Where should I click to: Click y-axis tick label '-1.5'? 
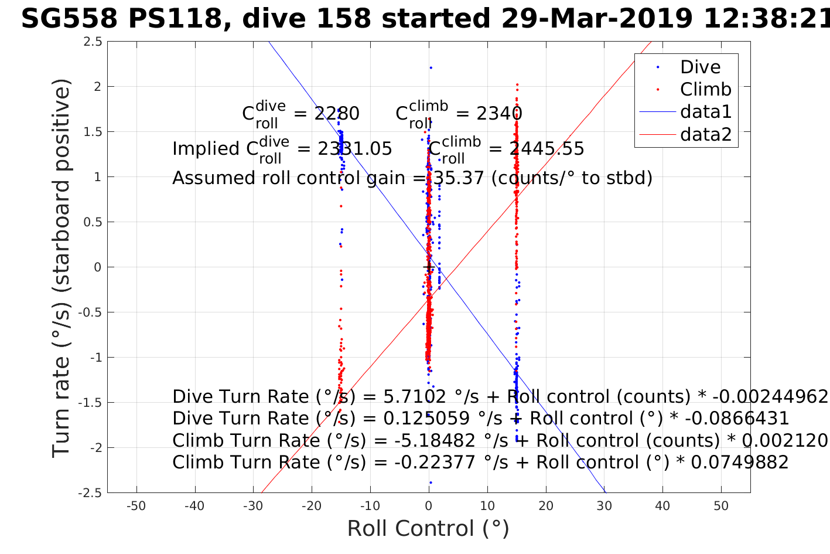(x=91, y=403)
